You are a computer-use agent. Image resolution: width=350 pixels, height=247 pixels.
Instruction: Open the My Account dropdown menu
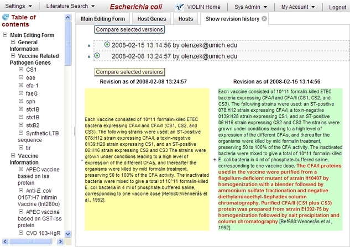pyautogui.click(x=298, y=7)
